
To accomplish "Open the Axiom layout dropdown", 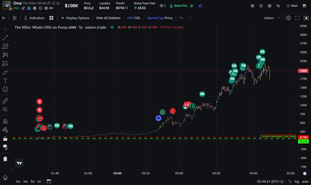I will (272, 18).
